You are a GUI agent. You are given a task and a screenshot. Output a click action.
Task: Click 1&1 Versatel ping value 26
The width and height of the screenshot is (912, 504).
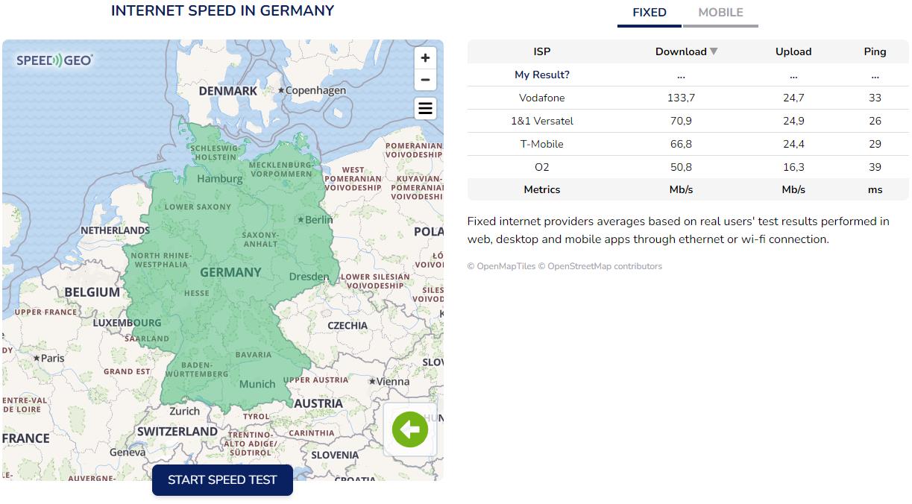[875, 121]
